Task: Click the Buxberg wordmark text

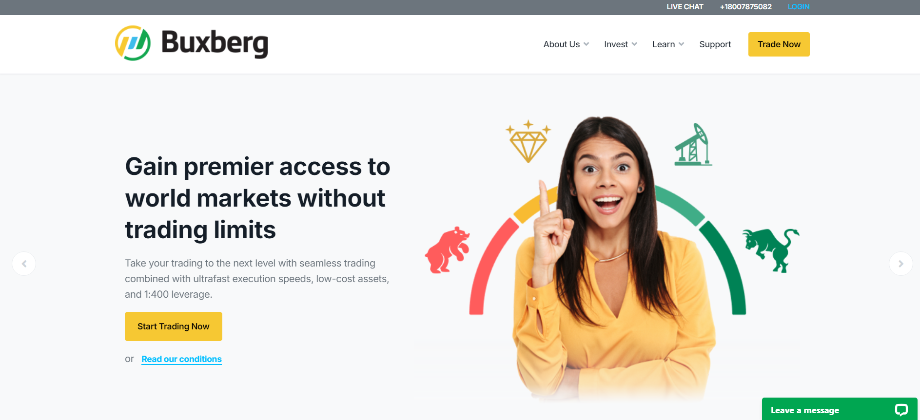Action: click(x=215, y=43)
